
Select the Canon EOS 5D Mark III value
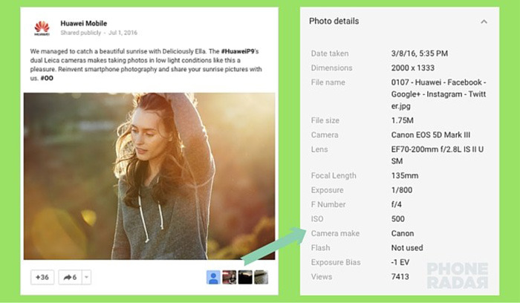pos(430,135)
